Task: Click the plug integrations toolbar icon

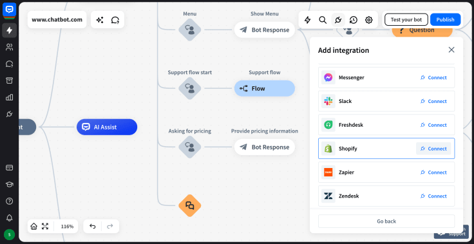Action: [x=338, y=20]
